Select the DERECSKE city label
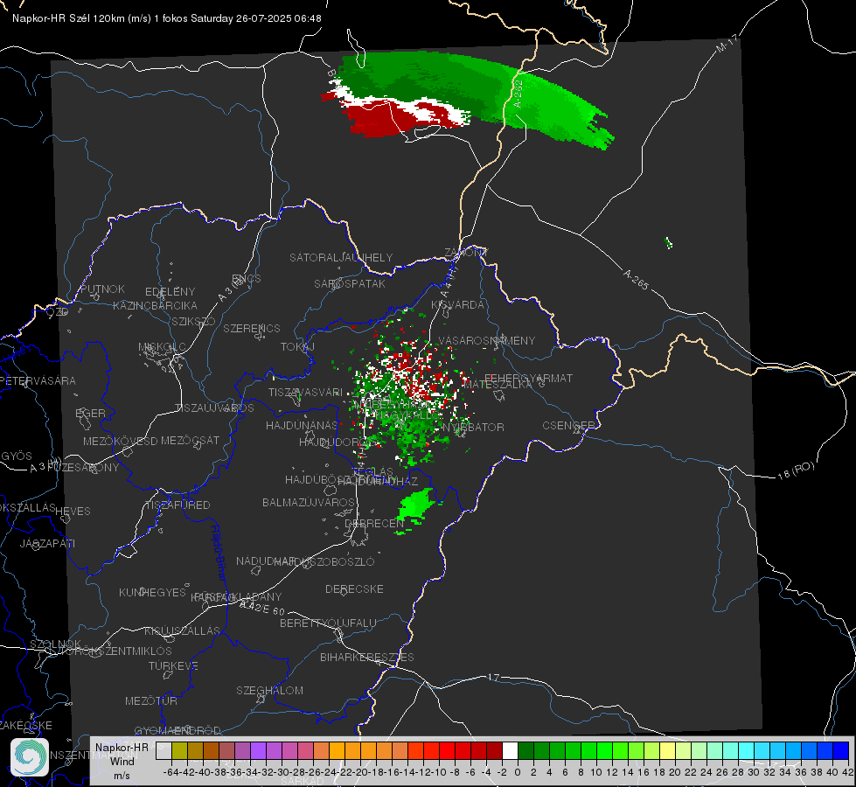 click(x=354, y=589)
